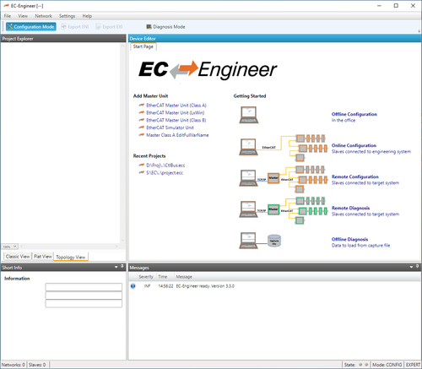The height and width of the screenshot is (369, 422).
Task: Click the Online Configuration diagram image
Action: pyautogui.click(x=284, y=148)
